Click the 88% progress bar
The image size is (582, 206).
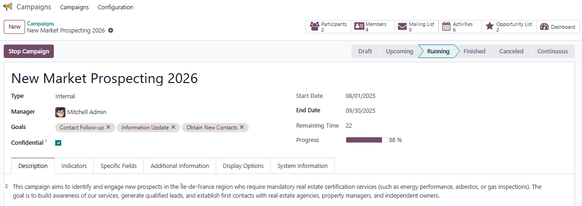[x=366, y=140]
